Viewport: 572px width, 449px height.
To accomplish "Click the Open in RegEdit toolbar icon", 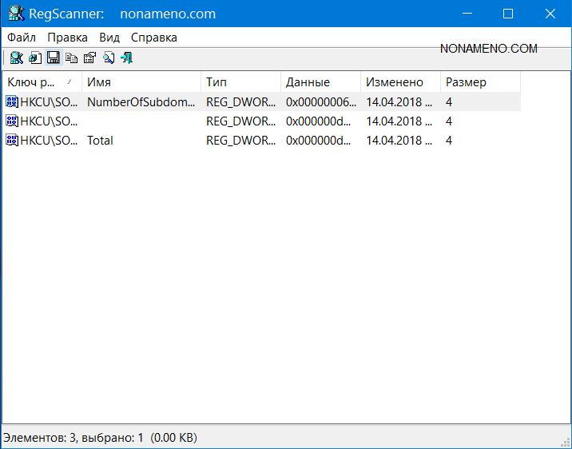I will click(x=34, y=58).
